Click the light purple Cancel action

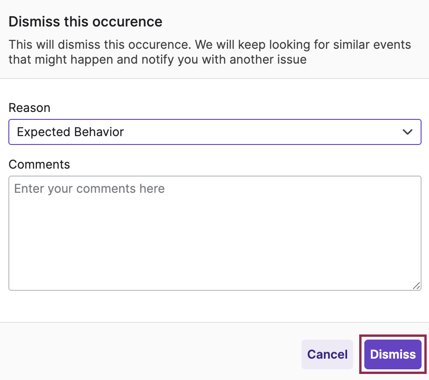(x=327, y=354)
